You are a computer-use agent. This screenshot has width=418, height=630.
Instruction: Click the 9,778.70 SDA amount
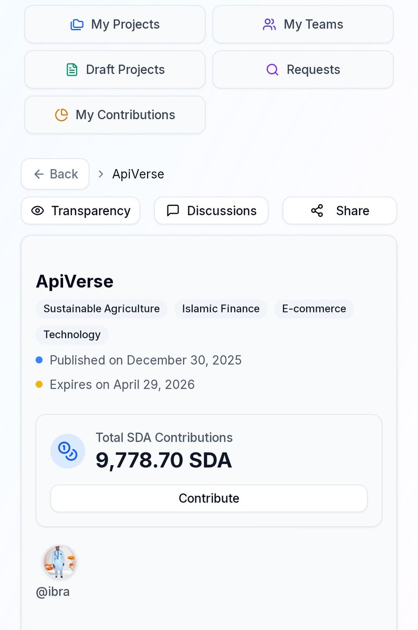(x=164, y=460)
